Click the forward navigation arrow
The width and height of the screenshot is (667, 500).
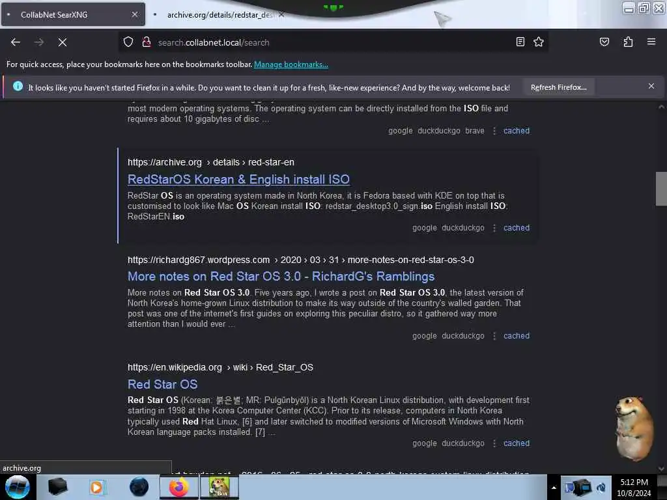click(x=38, y=42)
